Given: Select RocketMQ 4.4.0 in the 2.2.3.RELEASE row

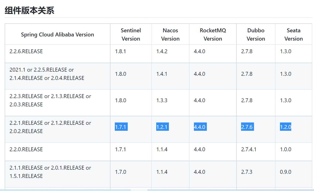Looking at the screenshot, I should coord(199,100).
